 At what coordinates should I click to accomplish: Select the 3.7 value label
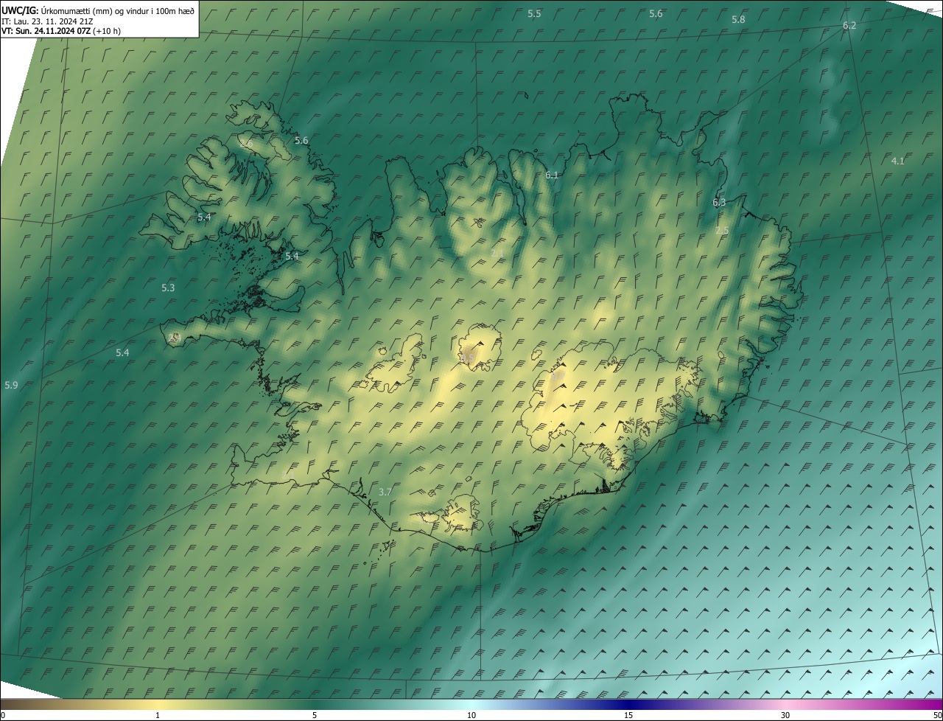point(385,492)
